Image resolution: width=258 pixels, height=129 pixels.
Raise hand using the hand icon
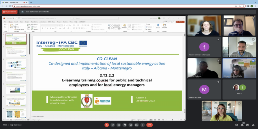coord(124,125)
